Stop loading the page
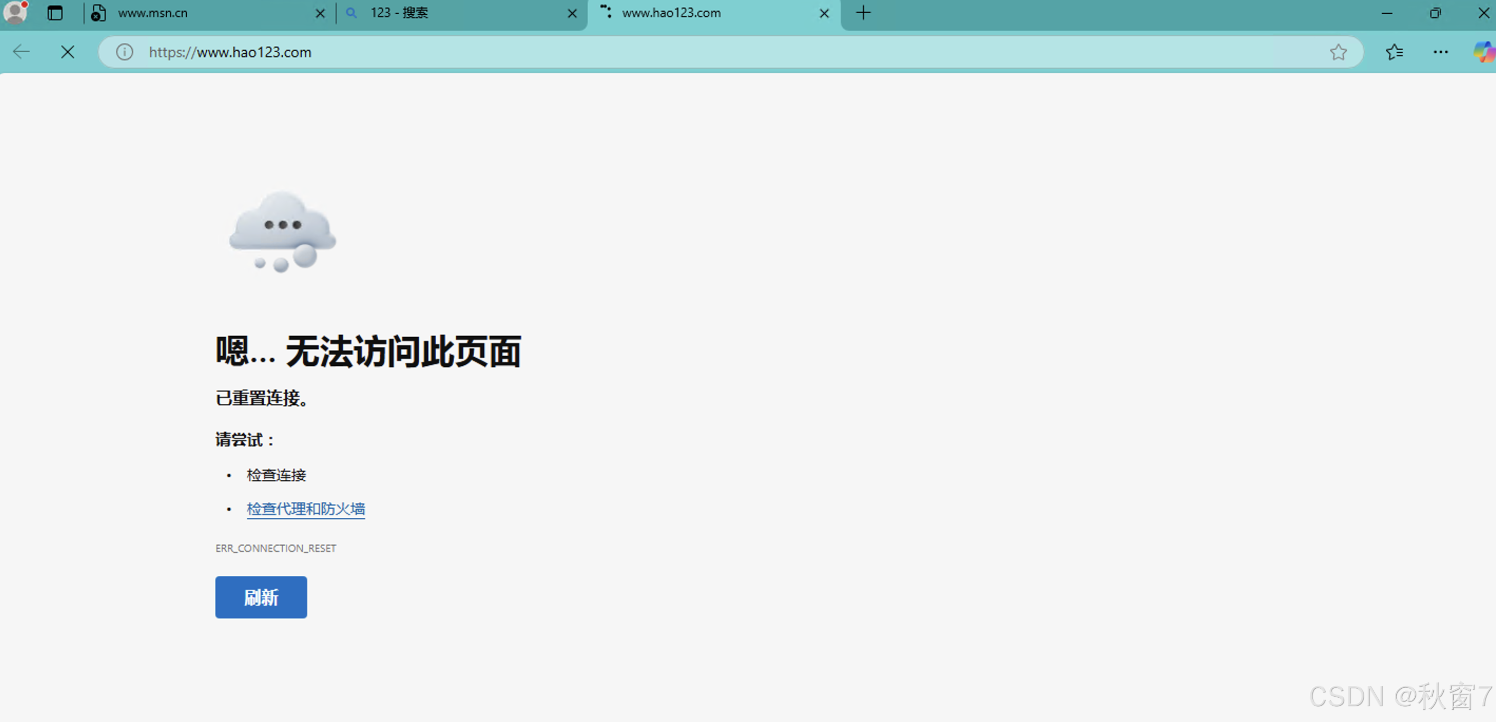 [68, 52]
